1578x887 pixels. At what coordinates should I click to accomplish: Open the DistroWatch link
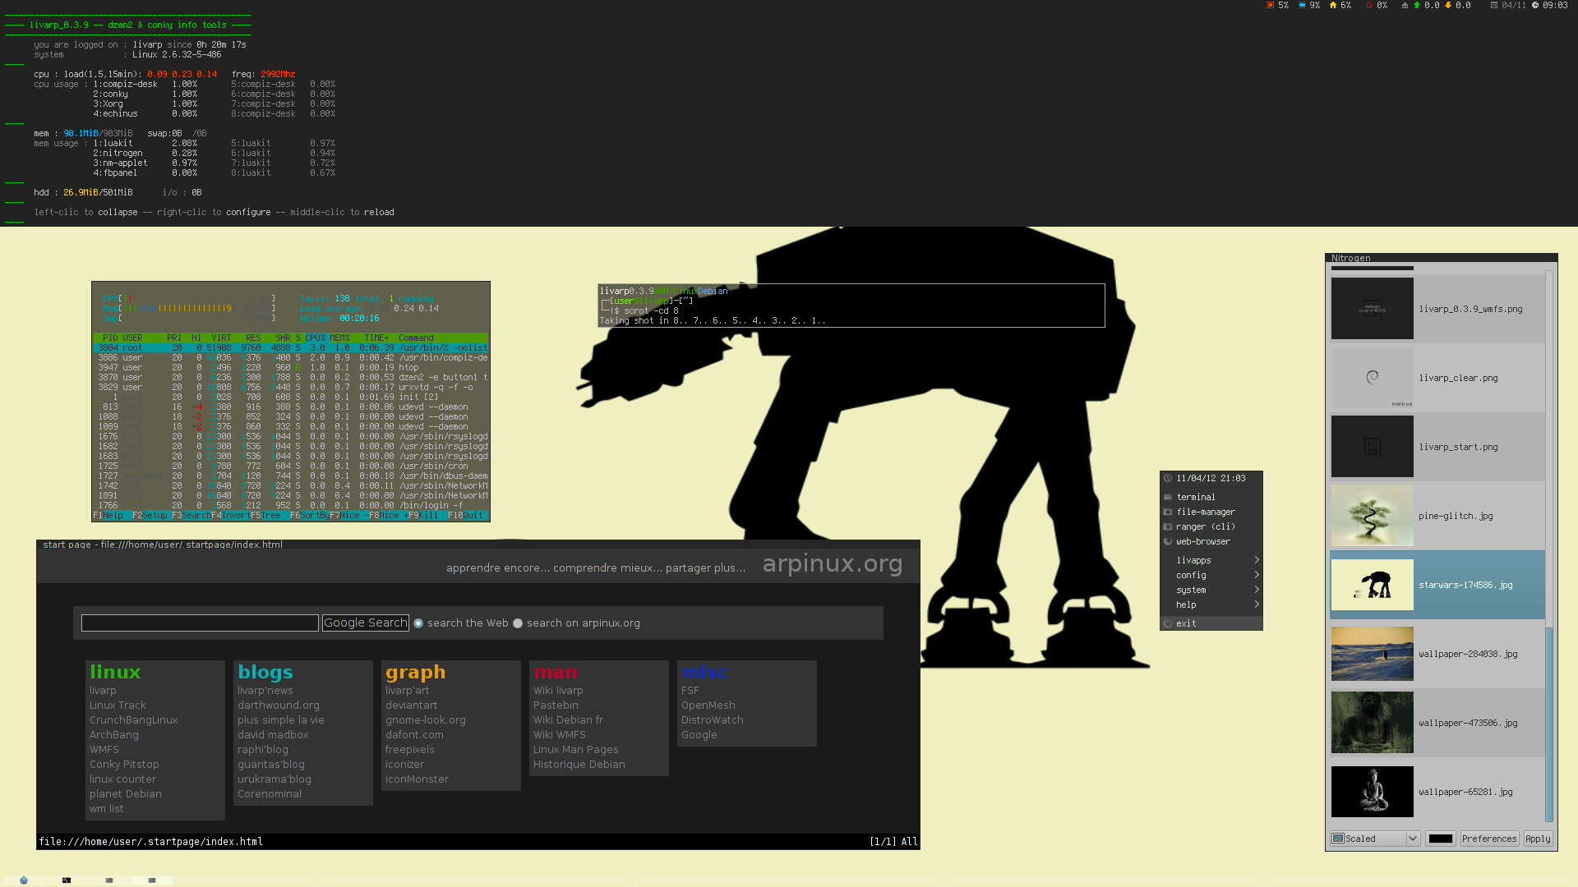tap(712, 720)
